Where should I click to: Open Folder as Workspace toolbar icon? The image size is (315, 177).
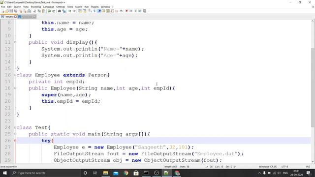[117, 11]
